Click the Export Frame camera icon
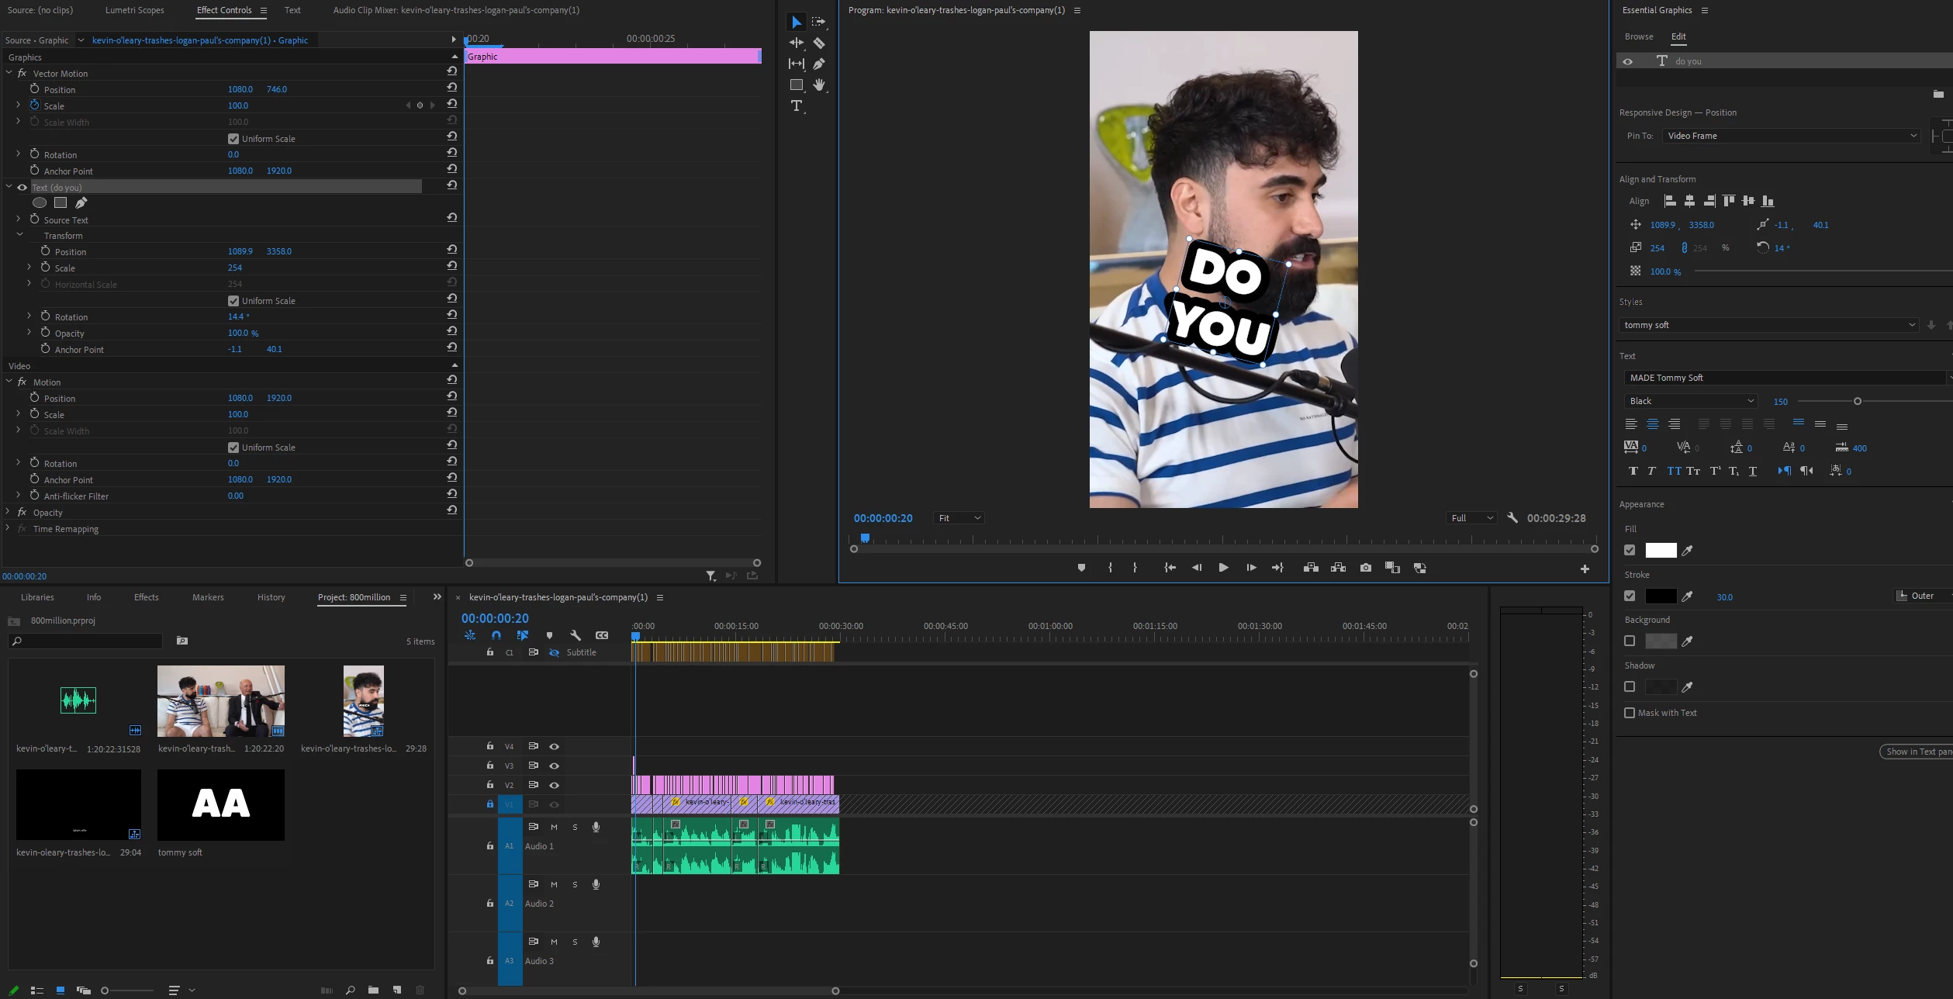 [x=1366, y=569]
